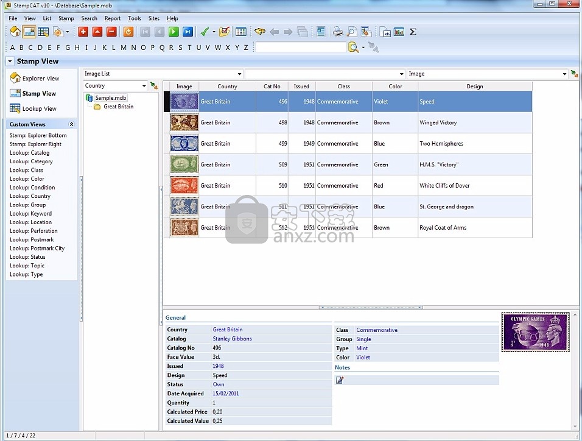Collapse the Custom Views panel

(x=72, y=124)
